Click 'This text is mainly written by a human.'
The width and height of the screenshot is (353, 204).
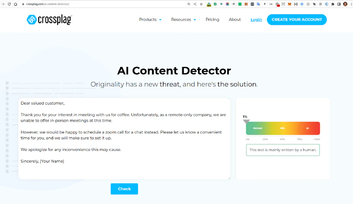coord(283,150)
